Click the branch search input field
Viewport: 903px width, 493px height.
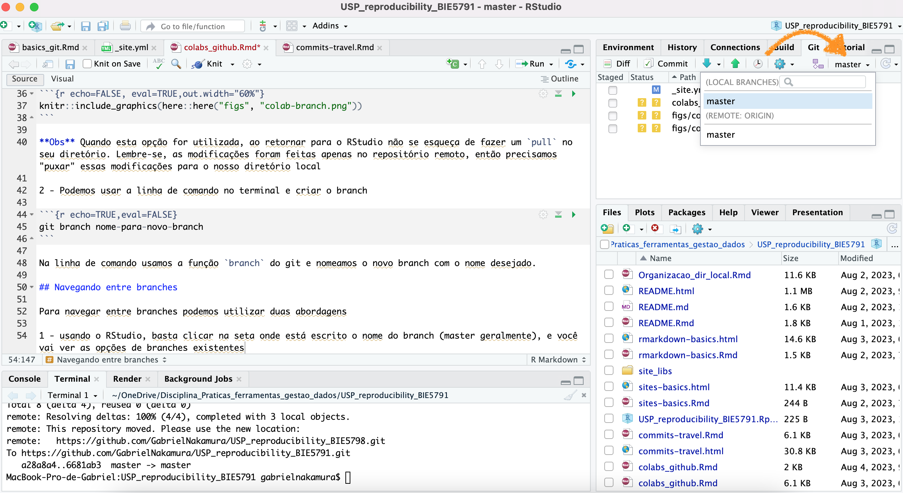823,82
